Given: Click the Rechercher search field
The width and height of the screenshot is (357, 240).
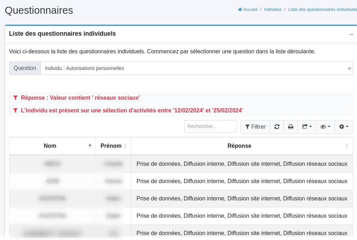Looking at the screenshot, I should [x=210, y=126].
